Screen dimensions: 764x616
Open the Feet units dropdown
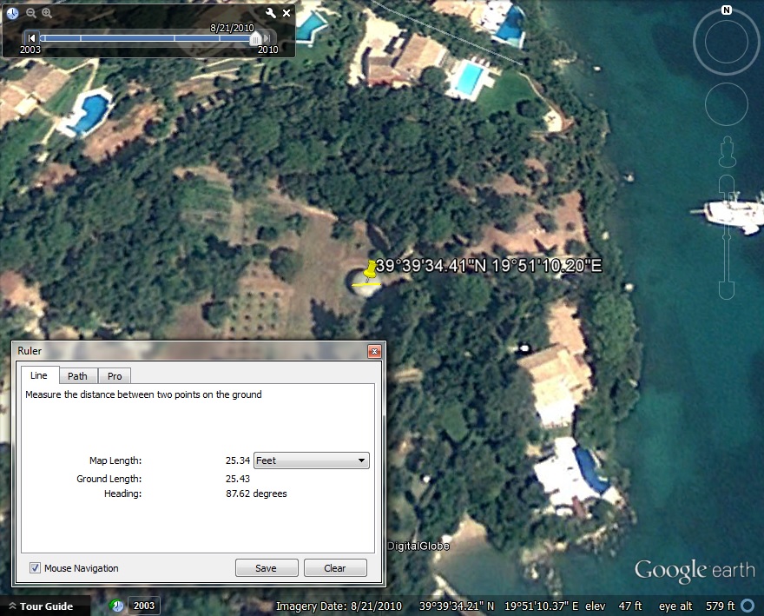coord(312,460)
